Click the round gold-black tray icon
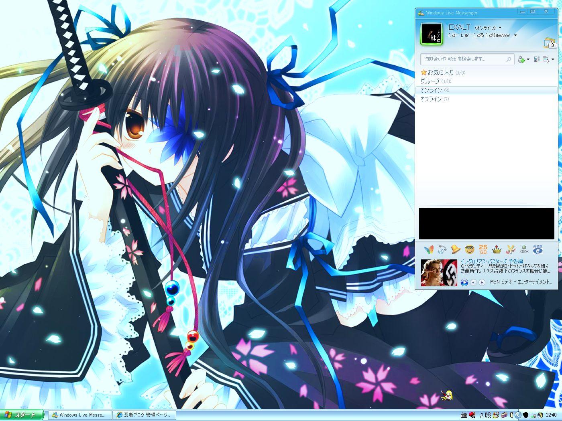 tap(540, 415)
